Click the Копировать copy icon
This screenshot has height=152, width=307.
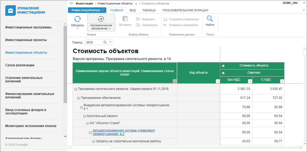[138, 25]
